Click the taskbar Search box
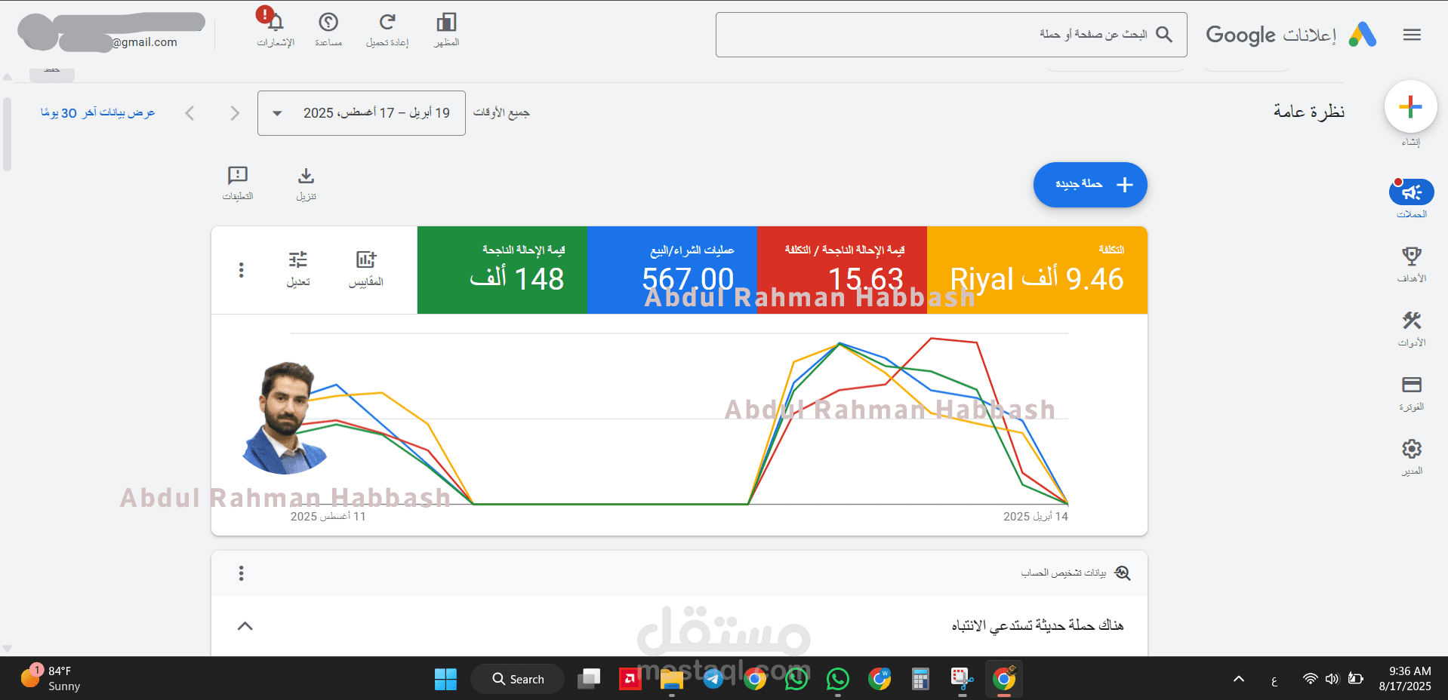1448x700 pixels. [518, 679]
